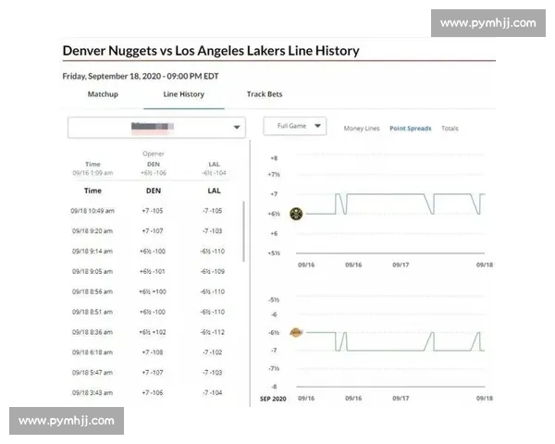Click the LAL column header

[214, 191]
